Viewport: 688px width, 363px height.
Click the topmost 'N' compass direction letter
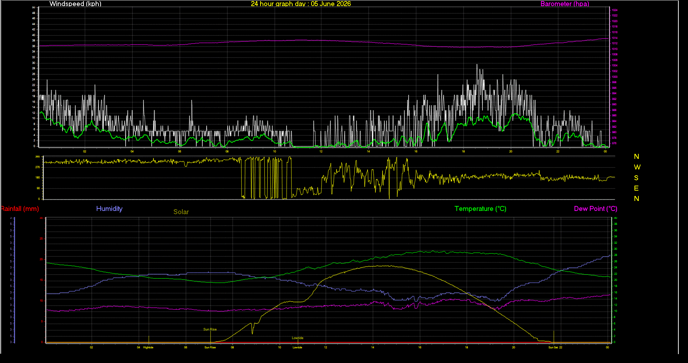point(637,156)
